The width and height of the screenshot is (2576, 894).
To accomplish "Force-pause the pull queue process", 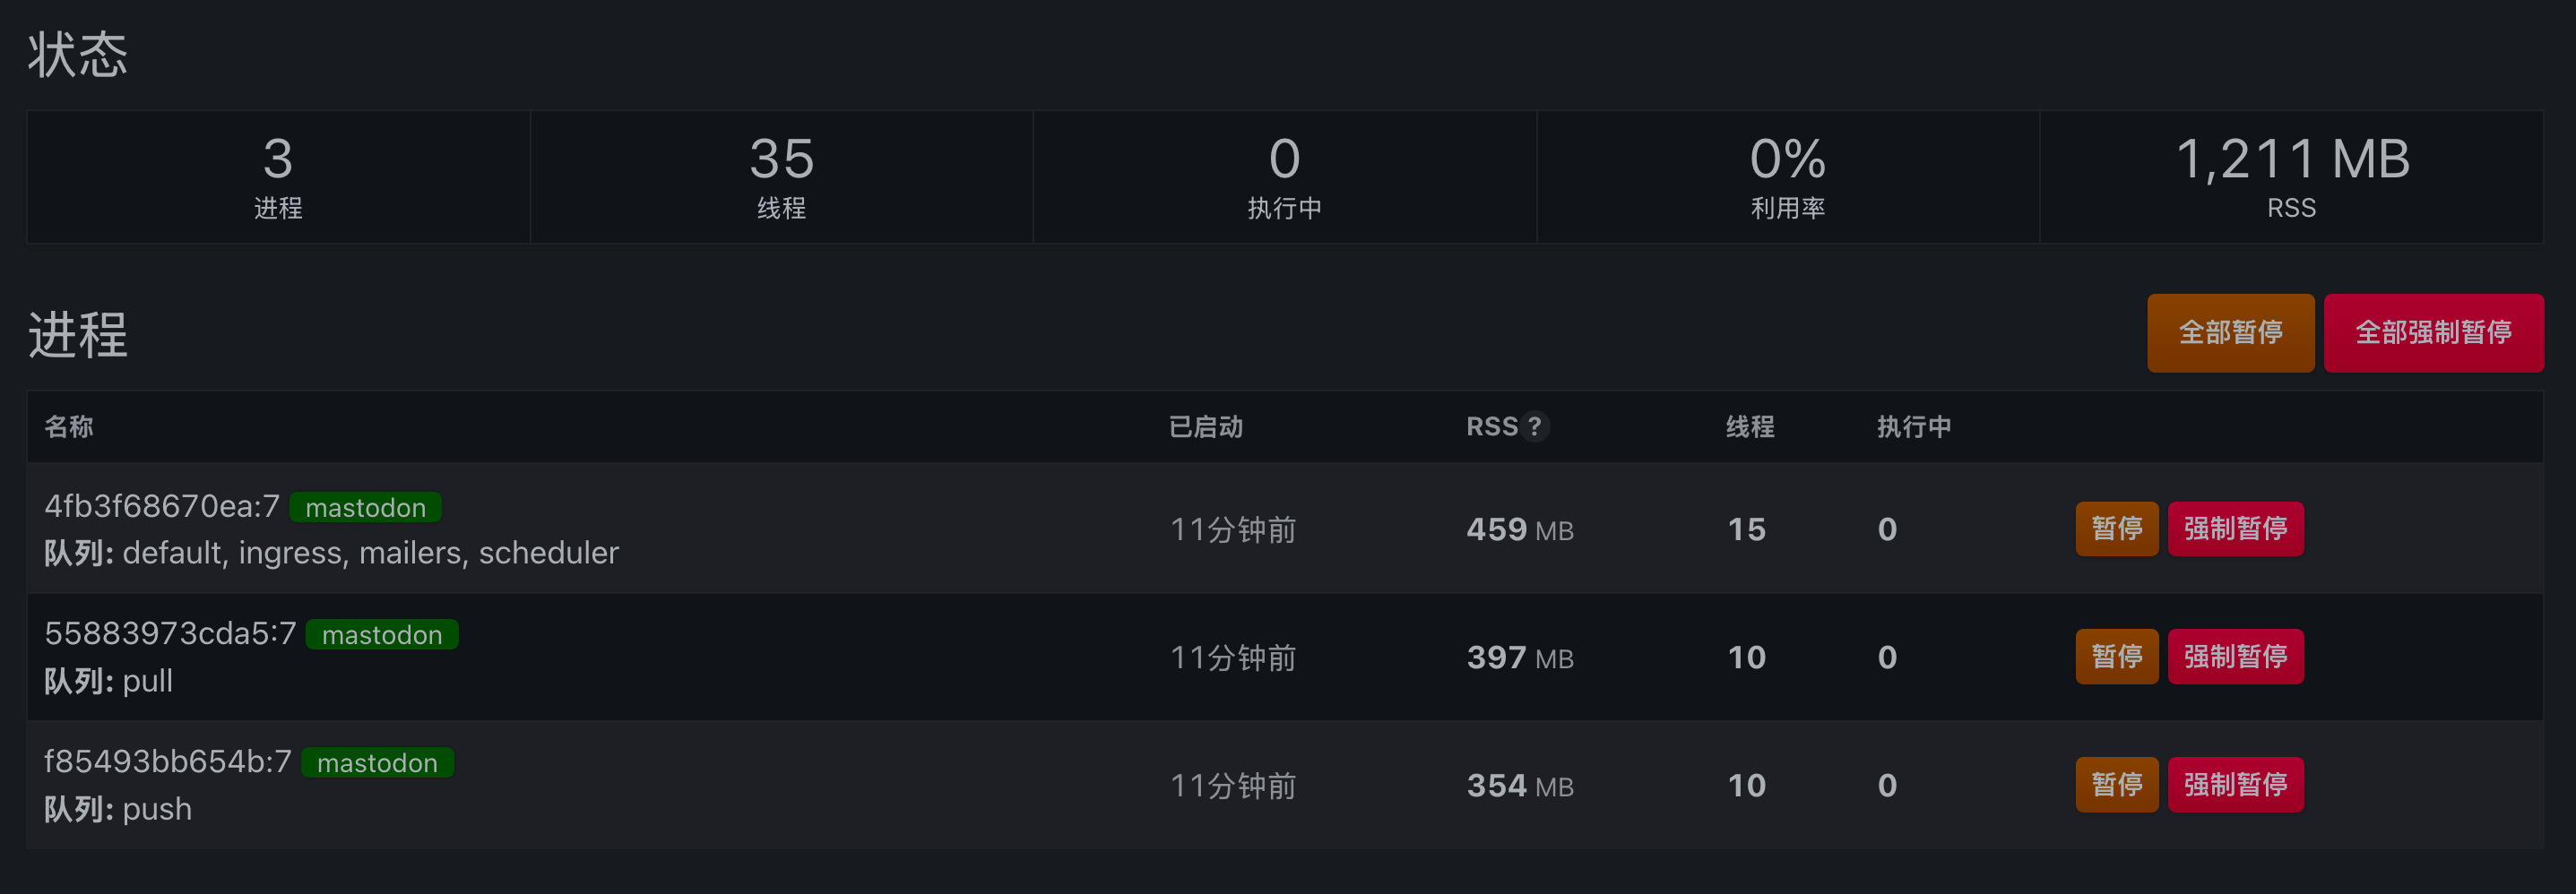I will (x=2234, y=657).
